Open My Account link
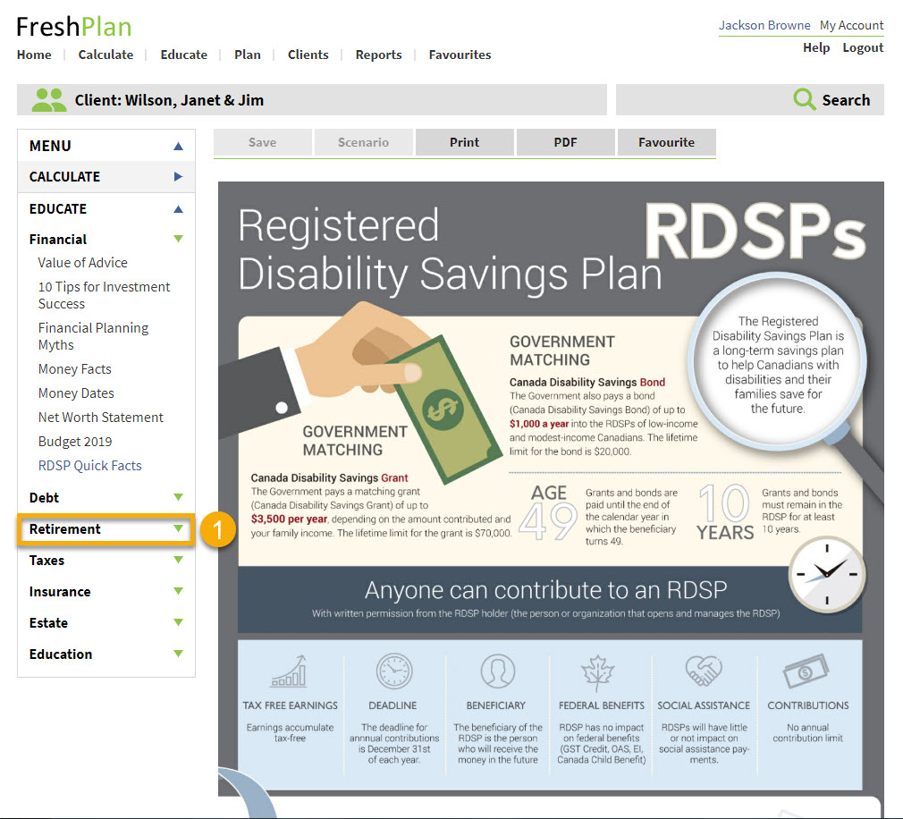 pyautogui.click(x=851, y=25)
